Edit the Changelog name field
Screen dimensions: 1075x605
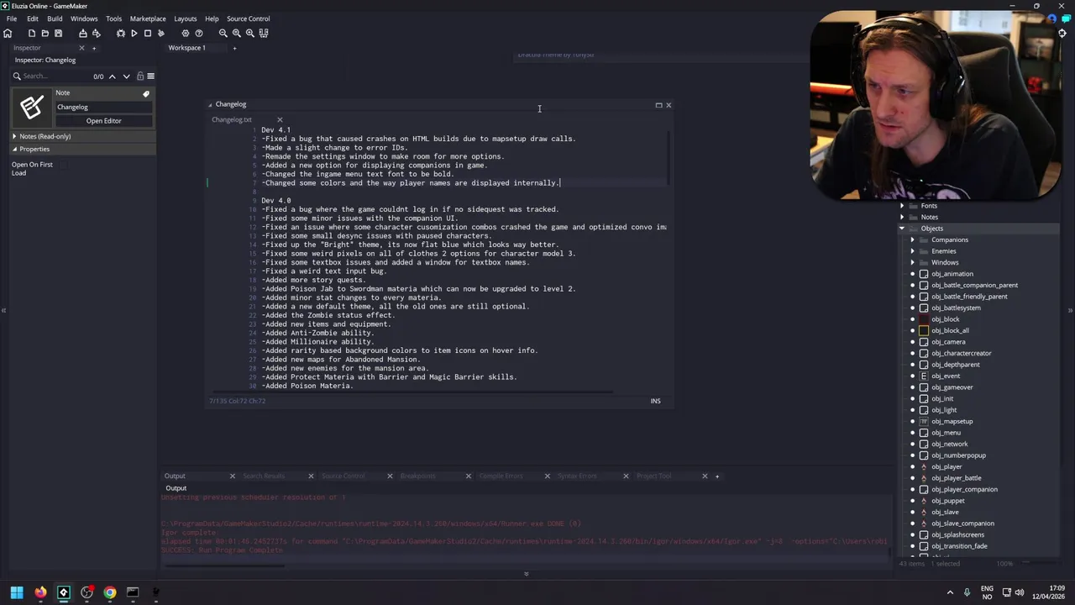click(x=103, y=108)
